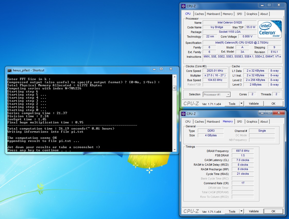Image resolution: width=289 pixels, height=219 pixels.
Task: Click the Channel # value 'Single'
Action: coord(262,131)
